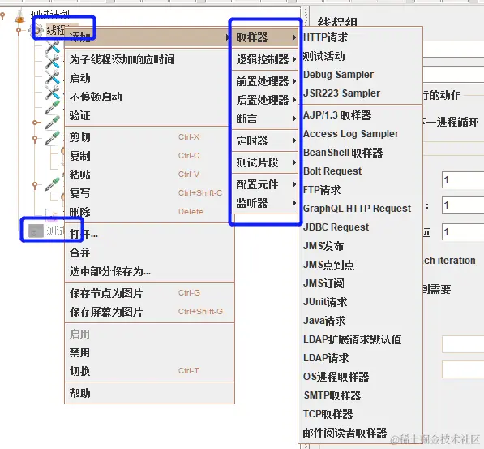Select the topmost crossed wrench-screwdriver tree icon
Viewport: 484px width, 449px height.
53,47
